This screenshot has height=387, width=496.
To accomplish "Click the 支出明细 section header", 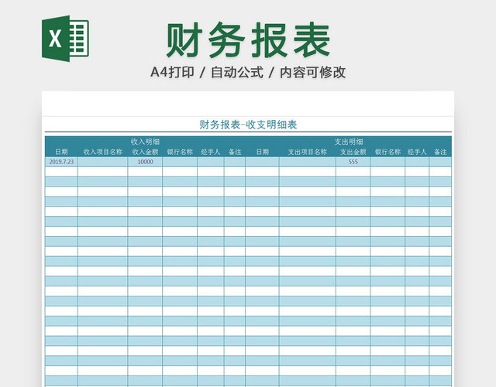I will tap(349, 142).
